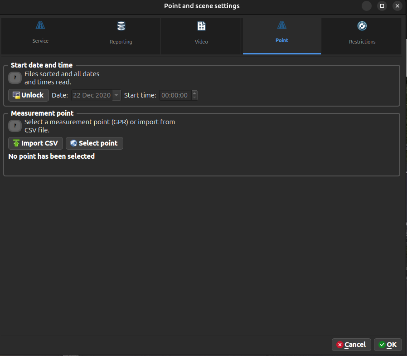Viewport: 407px width, 356px height.
Task: Open the Video tab
Action: [201, 36]
